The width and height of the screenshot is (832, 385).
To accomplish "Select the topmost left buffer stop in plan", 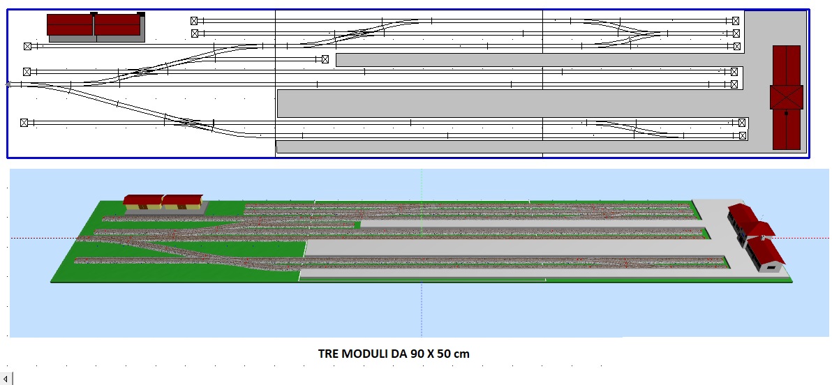I will [194, 21].
